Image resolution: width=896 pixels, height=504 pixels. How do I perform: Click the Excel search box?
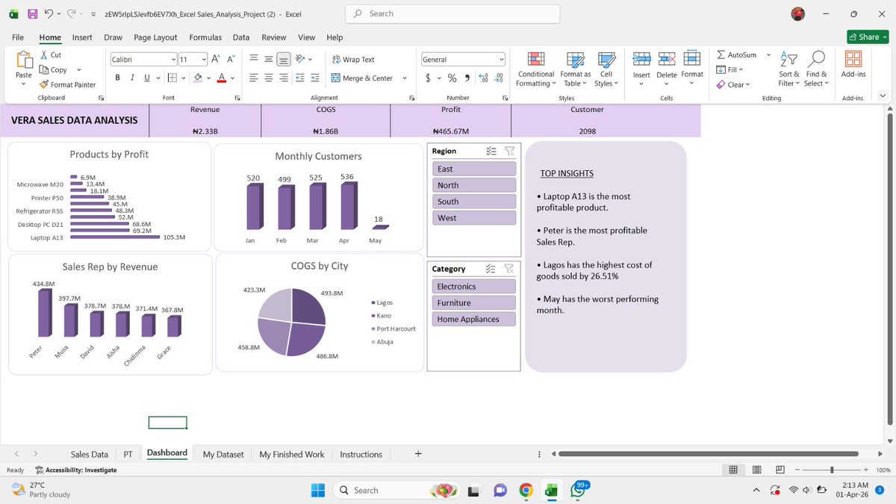coord(453,13)
